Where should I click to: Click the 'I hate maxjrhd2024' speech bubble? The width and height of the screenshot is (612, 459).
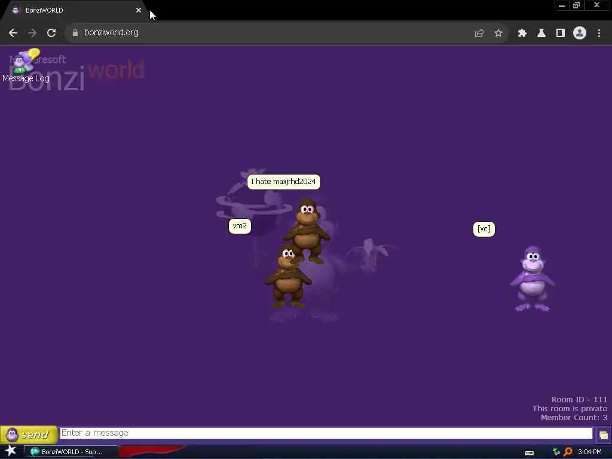[x=284, y=182]
